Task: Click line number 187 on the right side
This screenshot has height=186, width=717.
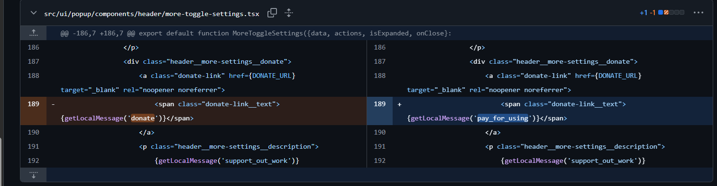Action: coord(379,62)
